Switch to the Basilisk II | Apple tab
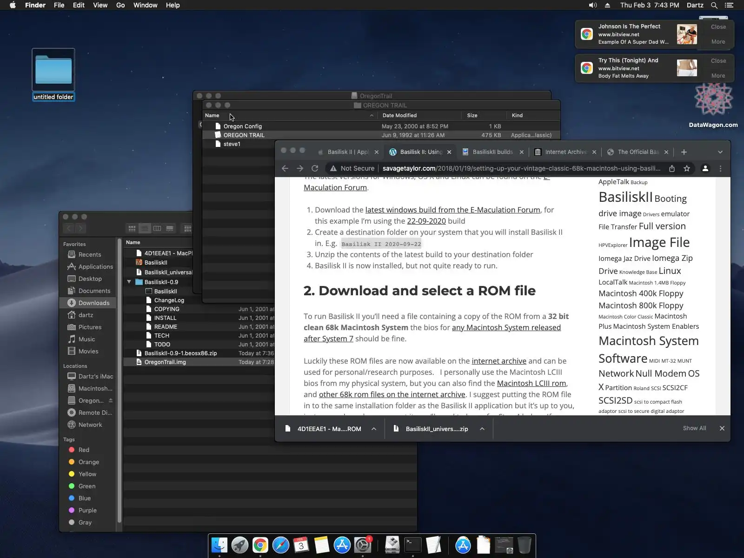The height and width of the screenshot is (558, 744). coord(348,152)
